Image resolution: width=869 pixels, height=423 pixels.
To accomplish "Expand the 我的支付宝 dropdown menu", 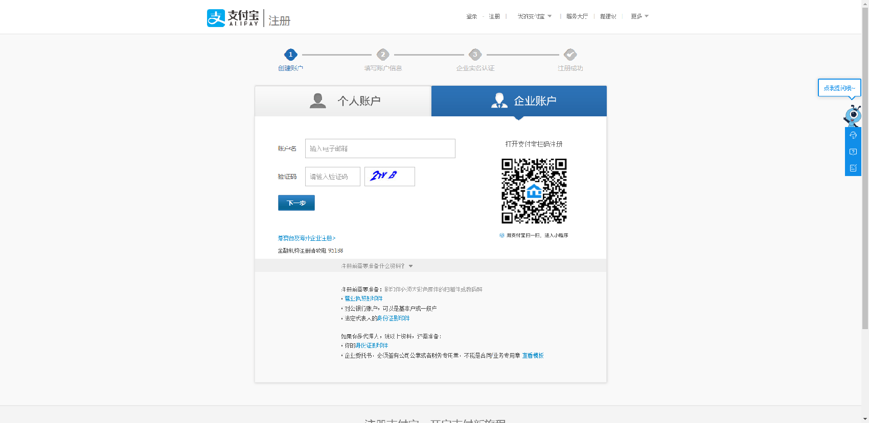I will pyautogui.click(x=534, y=16).
